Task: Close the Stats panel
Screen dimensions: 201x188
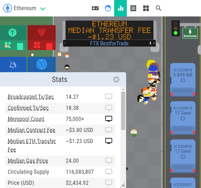Action: point(116,79)
